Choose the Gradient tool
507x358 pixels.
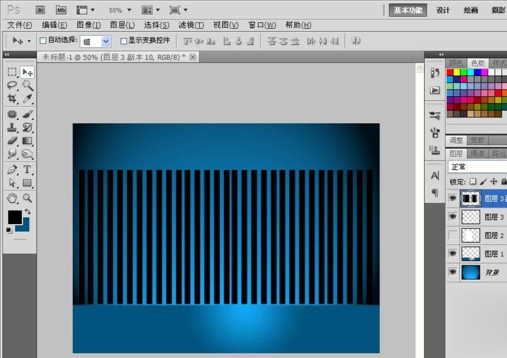click(27, 140)
